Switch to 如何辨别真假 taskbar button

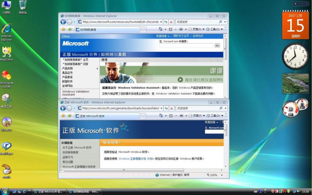click(x=84, y=191)
